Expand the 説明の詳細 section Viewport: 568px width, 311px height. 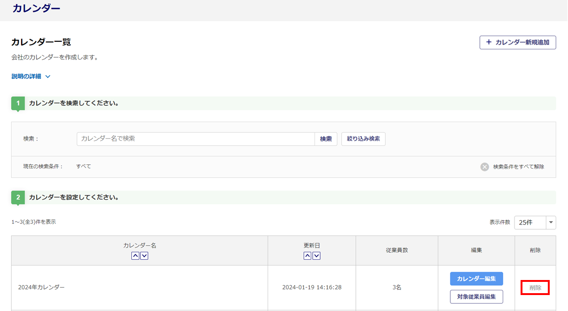pos(31,77)
